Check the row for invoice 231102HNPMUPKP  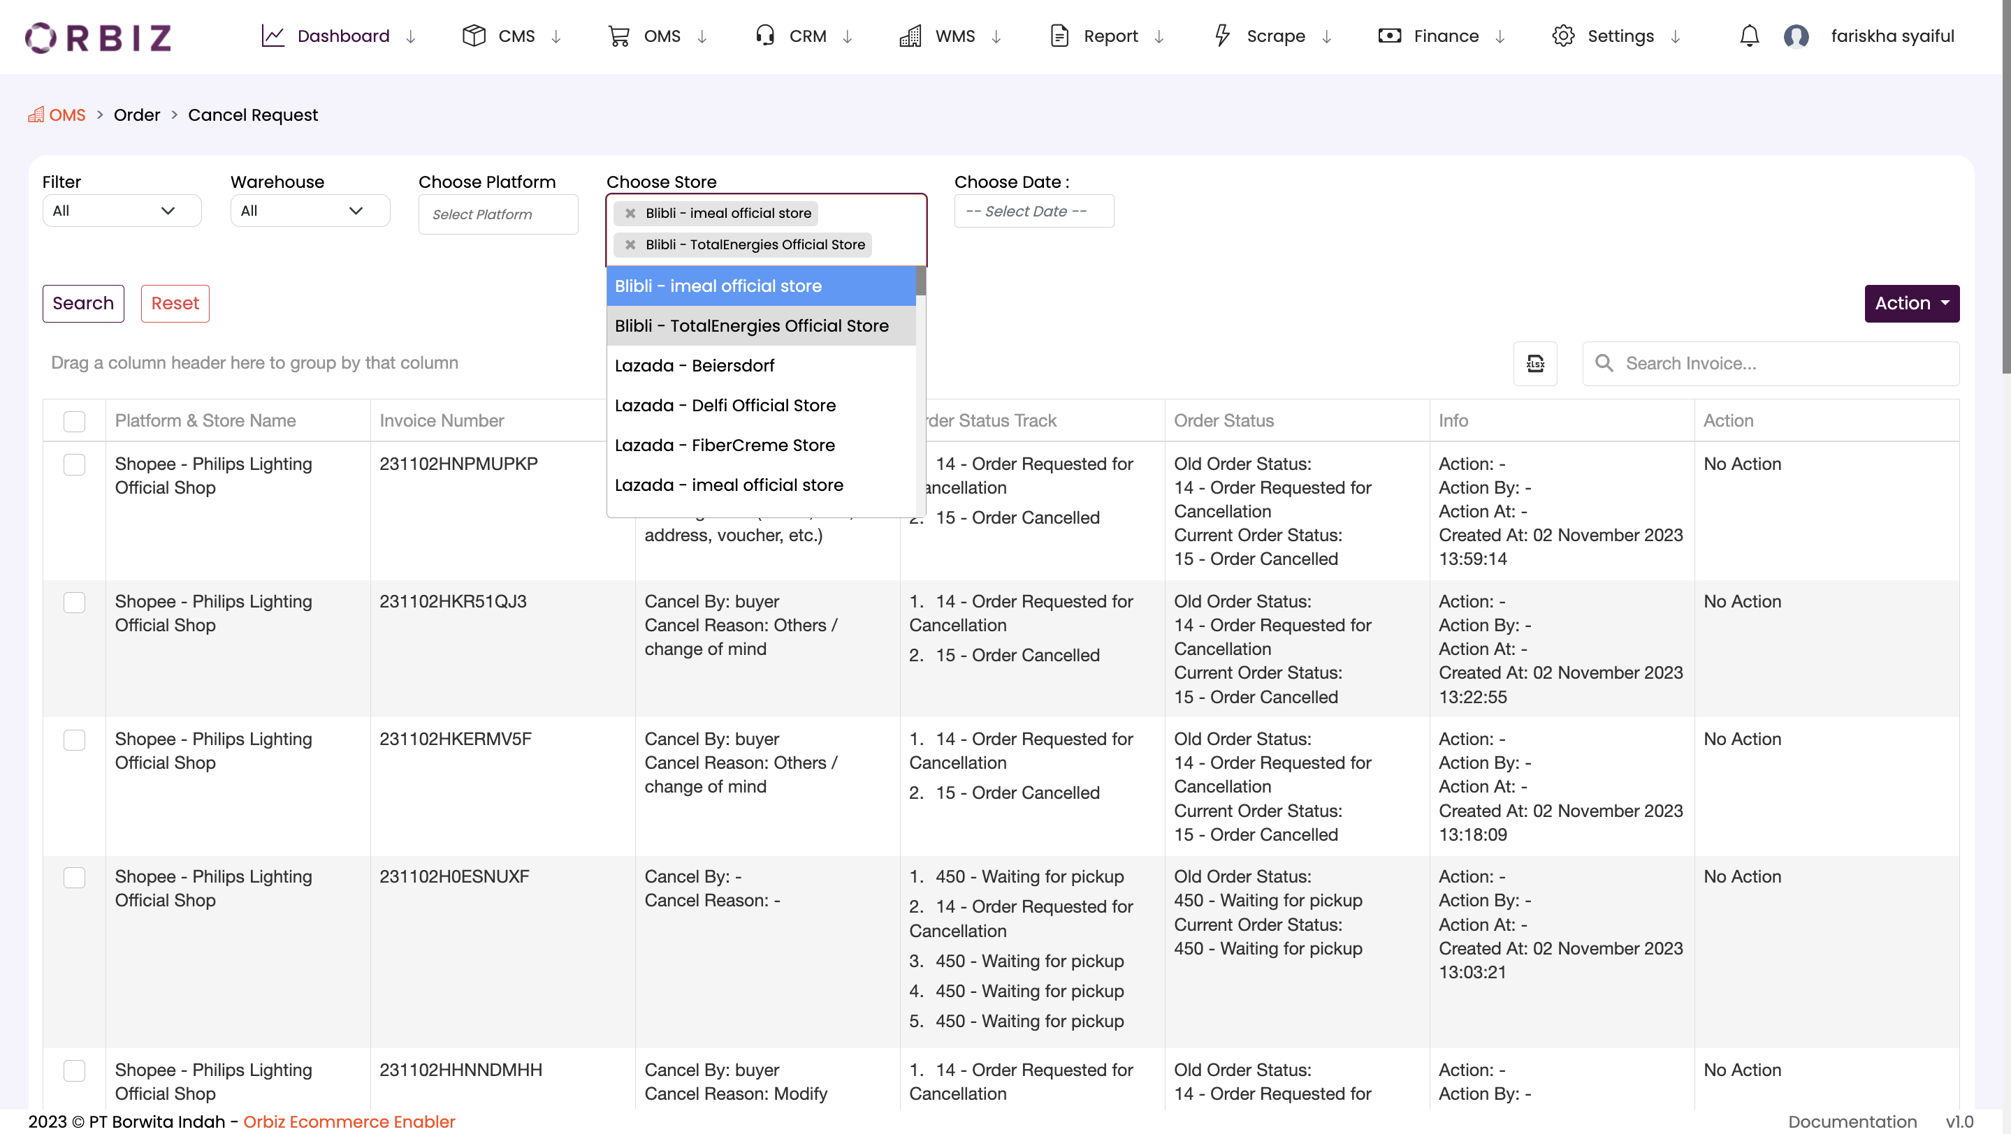[74, 465]
